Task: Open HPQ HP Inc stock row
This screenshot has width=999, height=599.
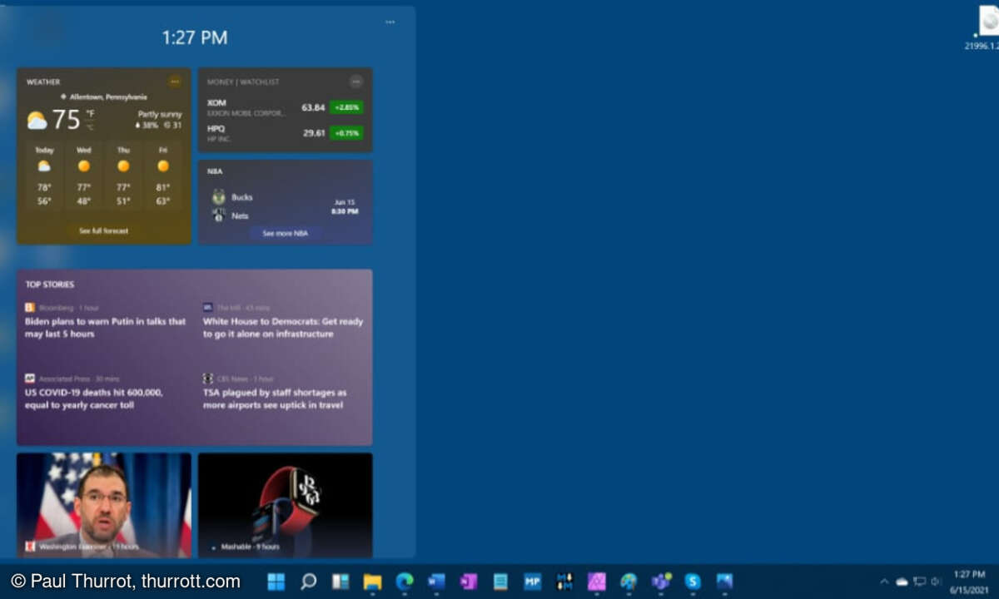Action: [x=285, y=133]
